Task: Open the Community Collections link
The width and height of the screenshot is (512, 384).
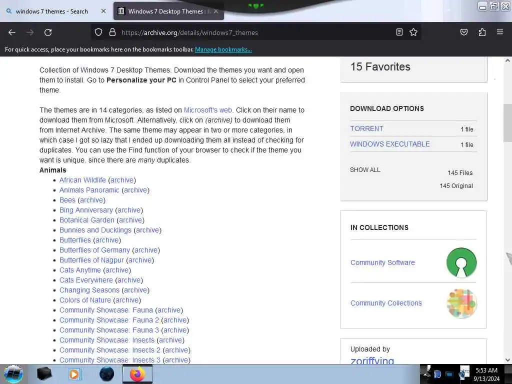Action: 386,303
